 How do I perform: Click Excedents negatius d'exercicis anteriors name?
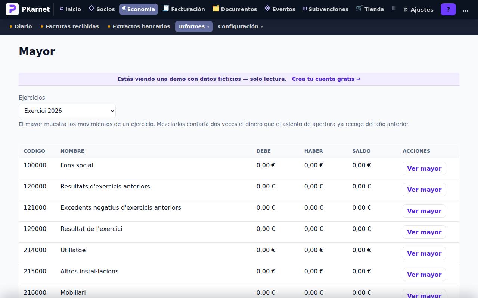pos(121,207)
